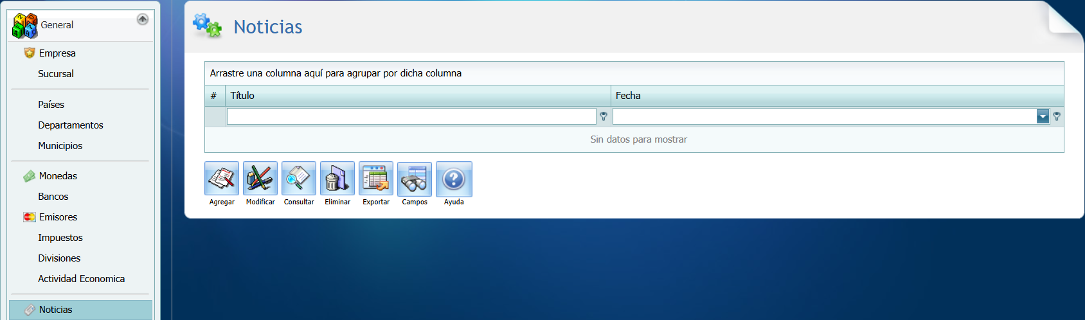Select Países in the sidebar

coord(51,105)
